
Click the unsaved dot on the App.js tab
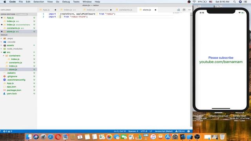point(55,10)
